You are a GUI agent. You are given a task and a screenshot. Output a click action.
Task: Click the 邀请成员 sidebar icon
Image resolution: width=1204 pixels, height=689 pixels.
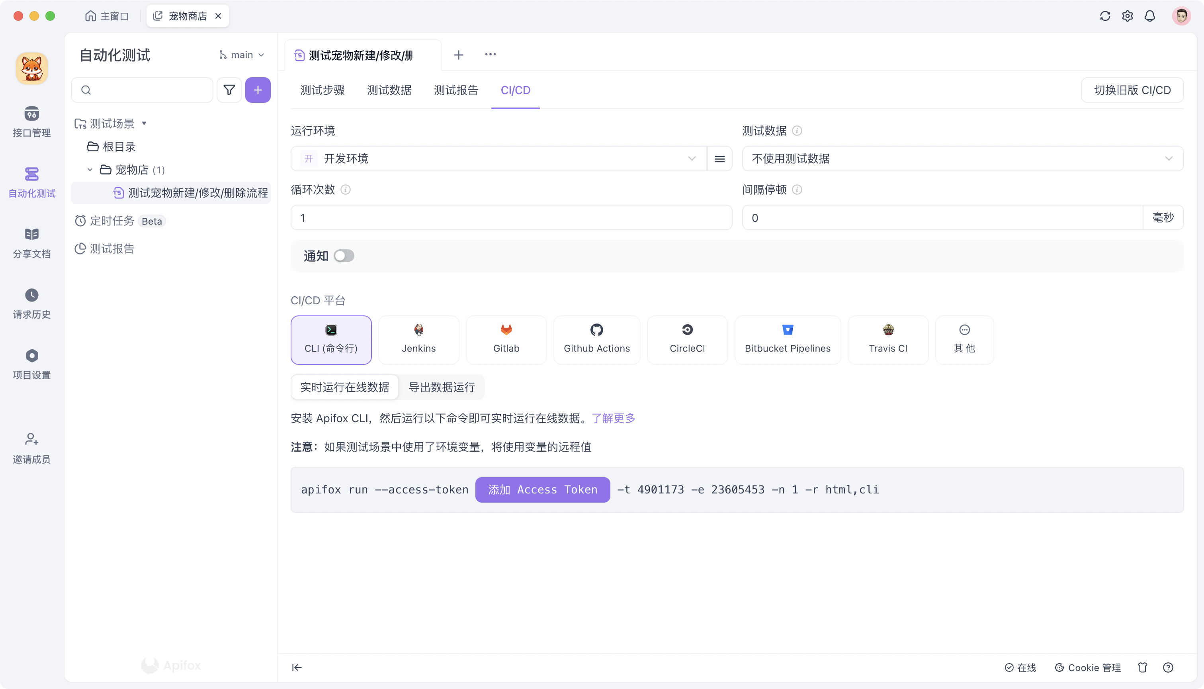click(x=31, y=447)
